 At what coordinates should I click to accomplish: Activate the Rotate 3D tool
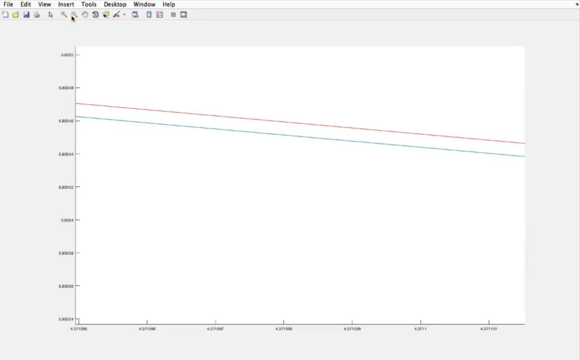[95, 14]
